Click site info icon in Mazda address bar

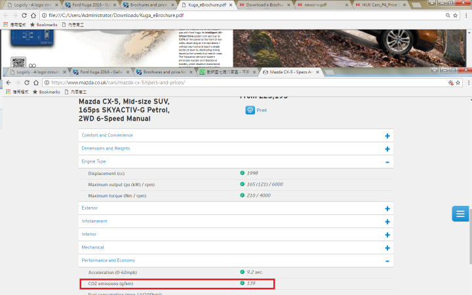tap(47, 83)
